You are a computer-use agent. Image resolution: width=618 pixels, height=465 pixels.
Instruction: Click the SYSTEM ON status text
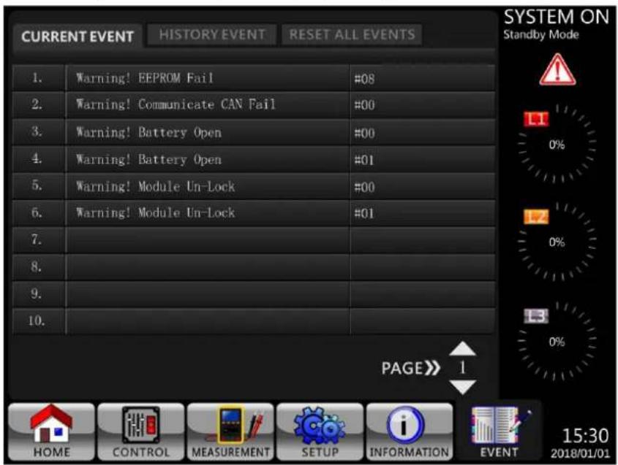(556, 17)
